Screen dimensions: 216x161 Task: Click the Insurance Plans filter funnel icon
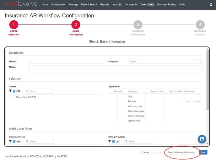[x=10, y=142]
